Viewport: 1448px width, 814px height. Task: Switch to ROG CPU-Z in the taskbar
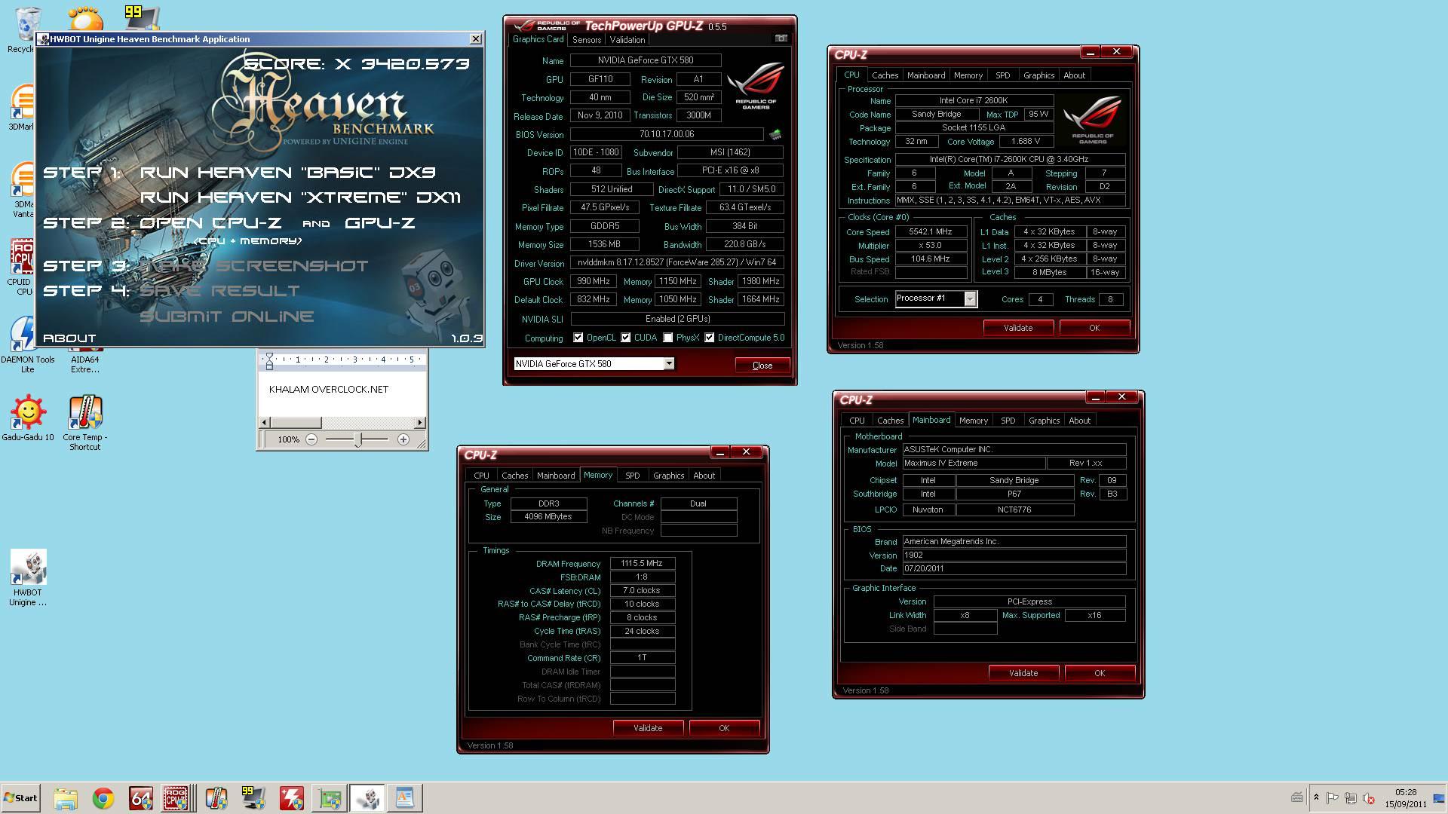(x=177, y=798)
